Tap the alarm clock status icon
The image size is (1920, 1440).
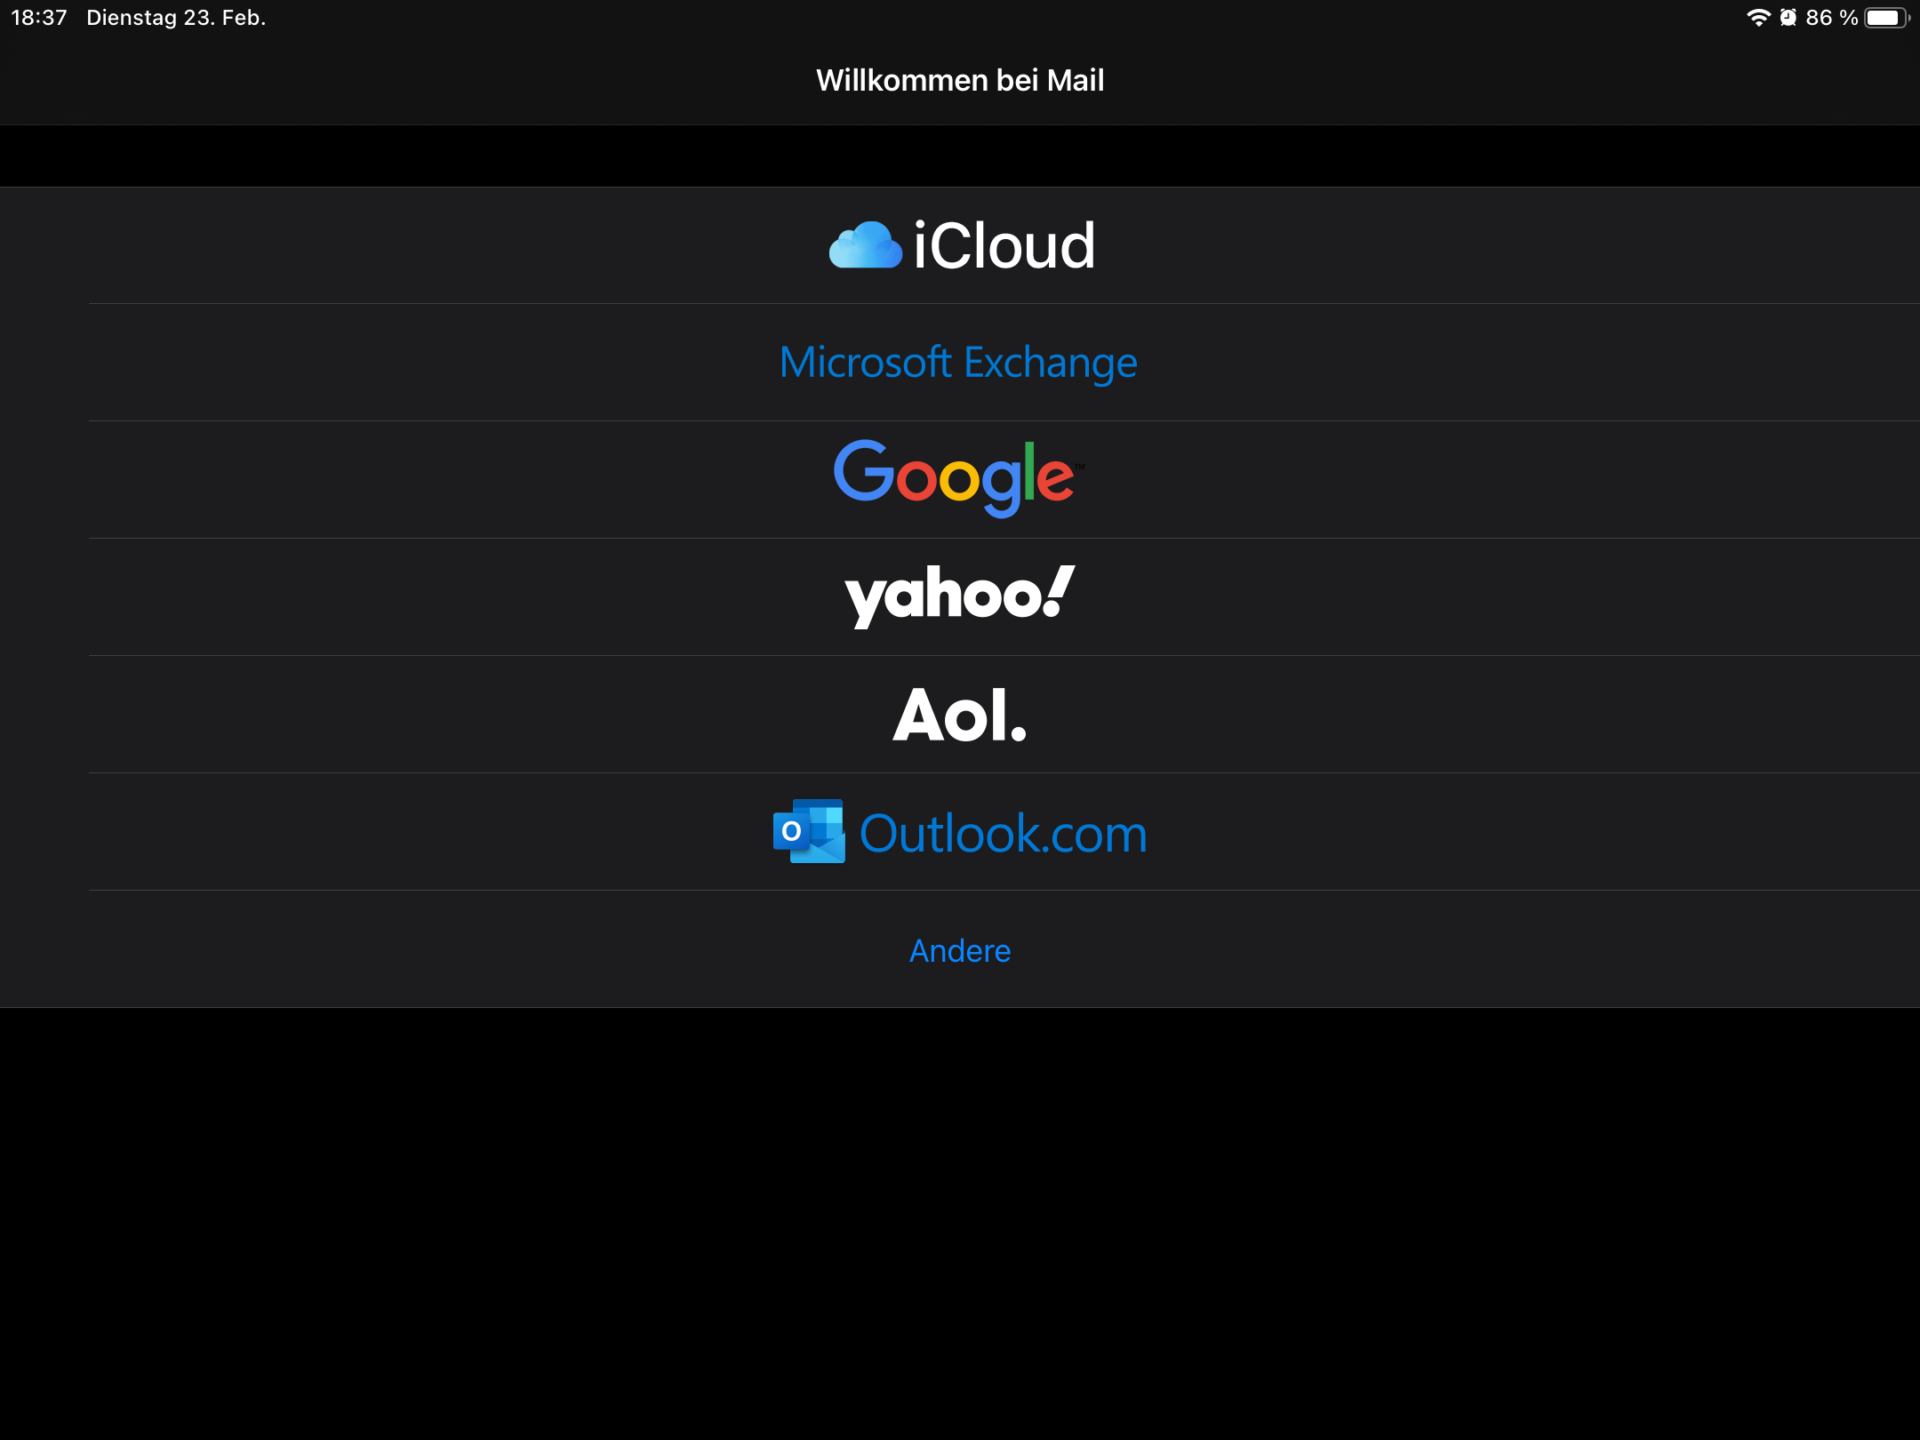point(1788,18)
